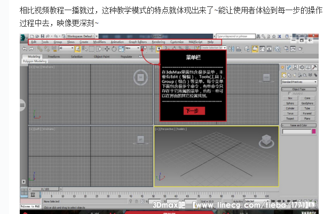Click the Box primitive button

290,98
